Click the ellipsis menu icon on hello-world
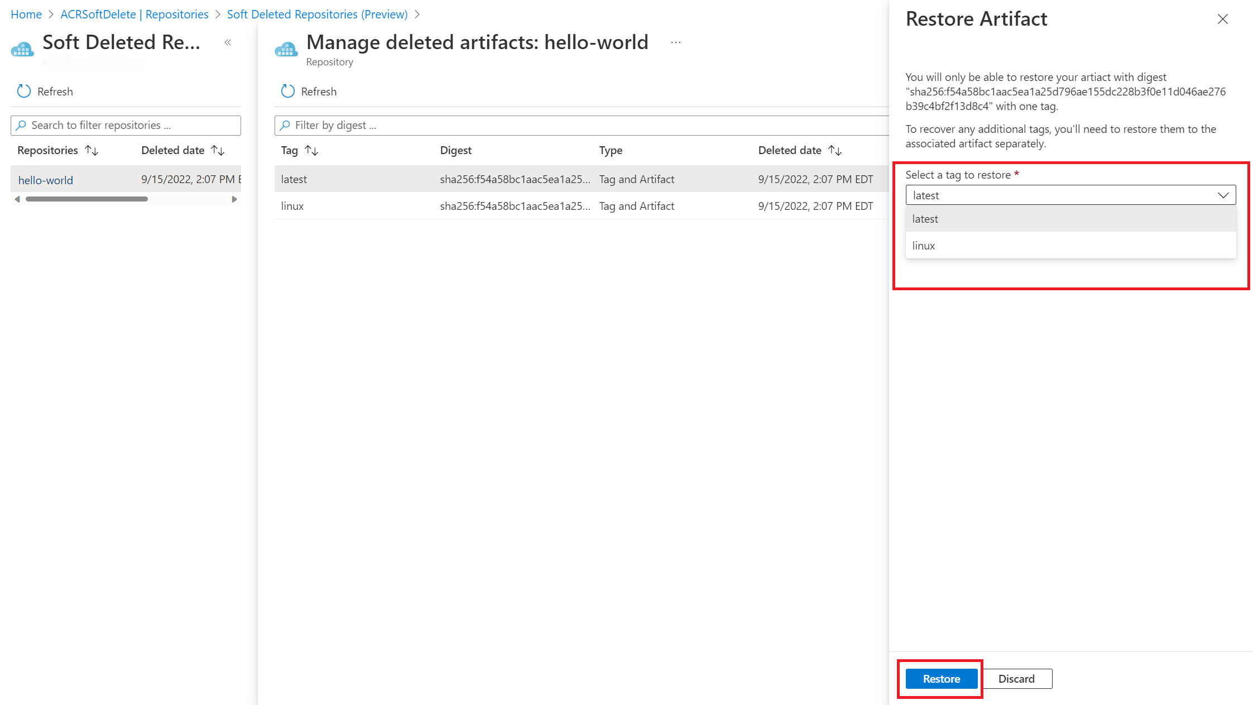The height and width of the screenshot is (705, 1253). (676, 43)
